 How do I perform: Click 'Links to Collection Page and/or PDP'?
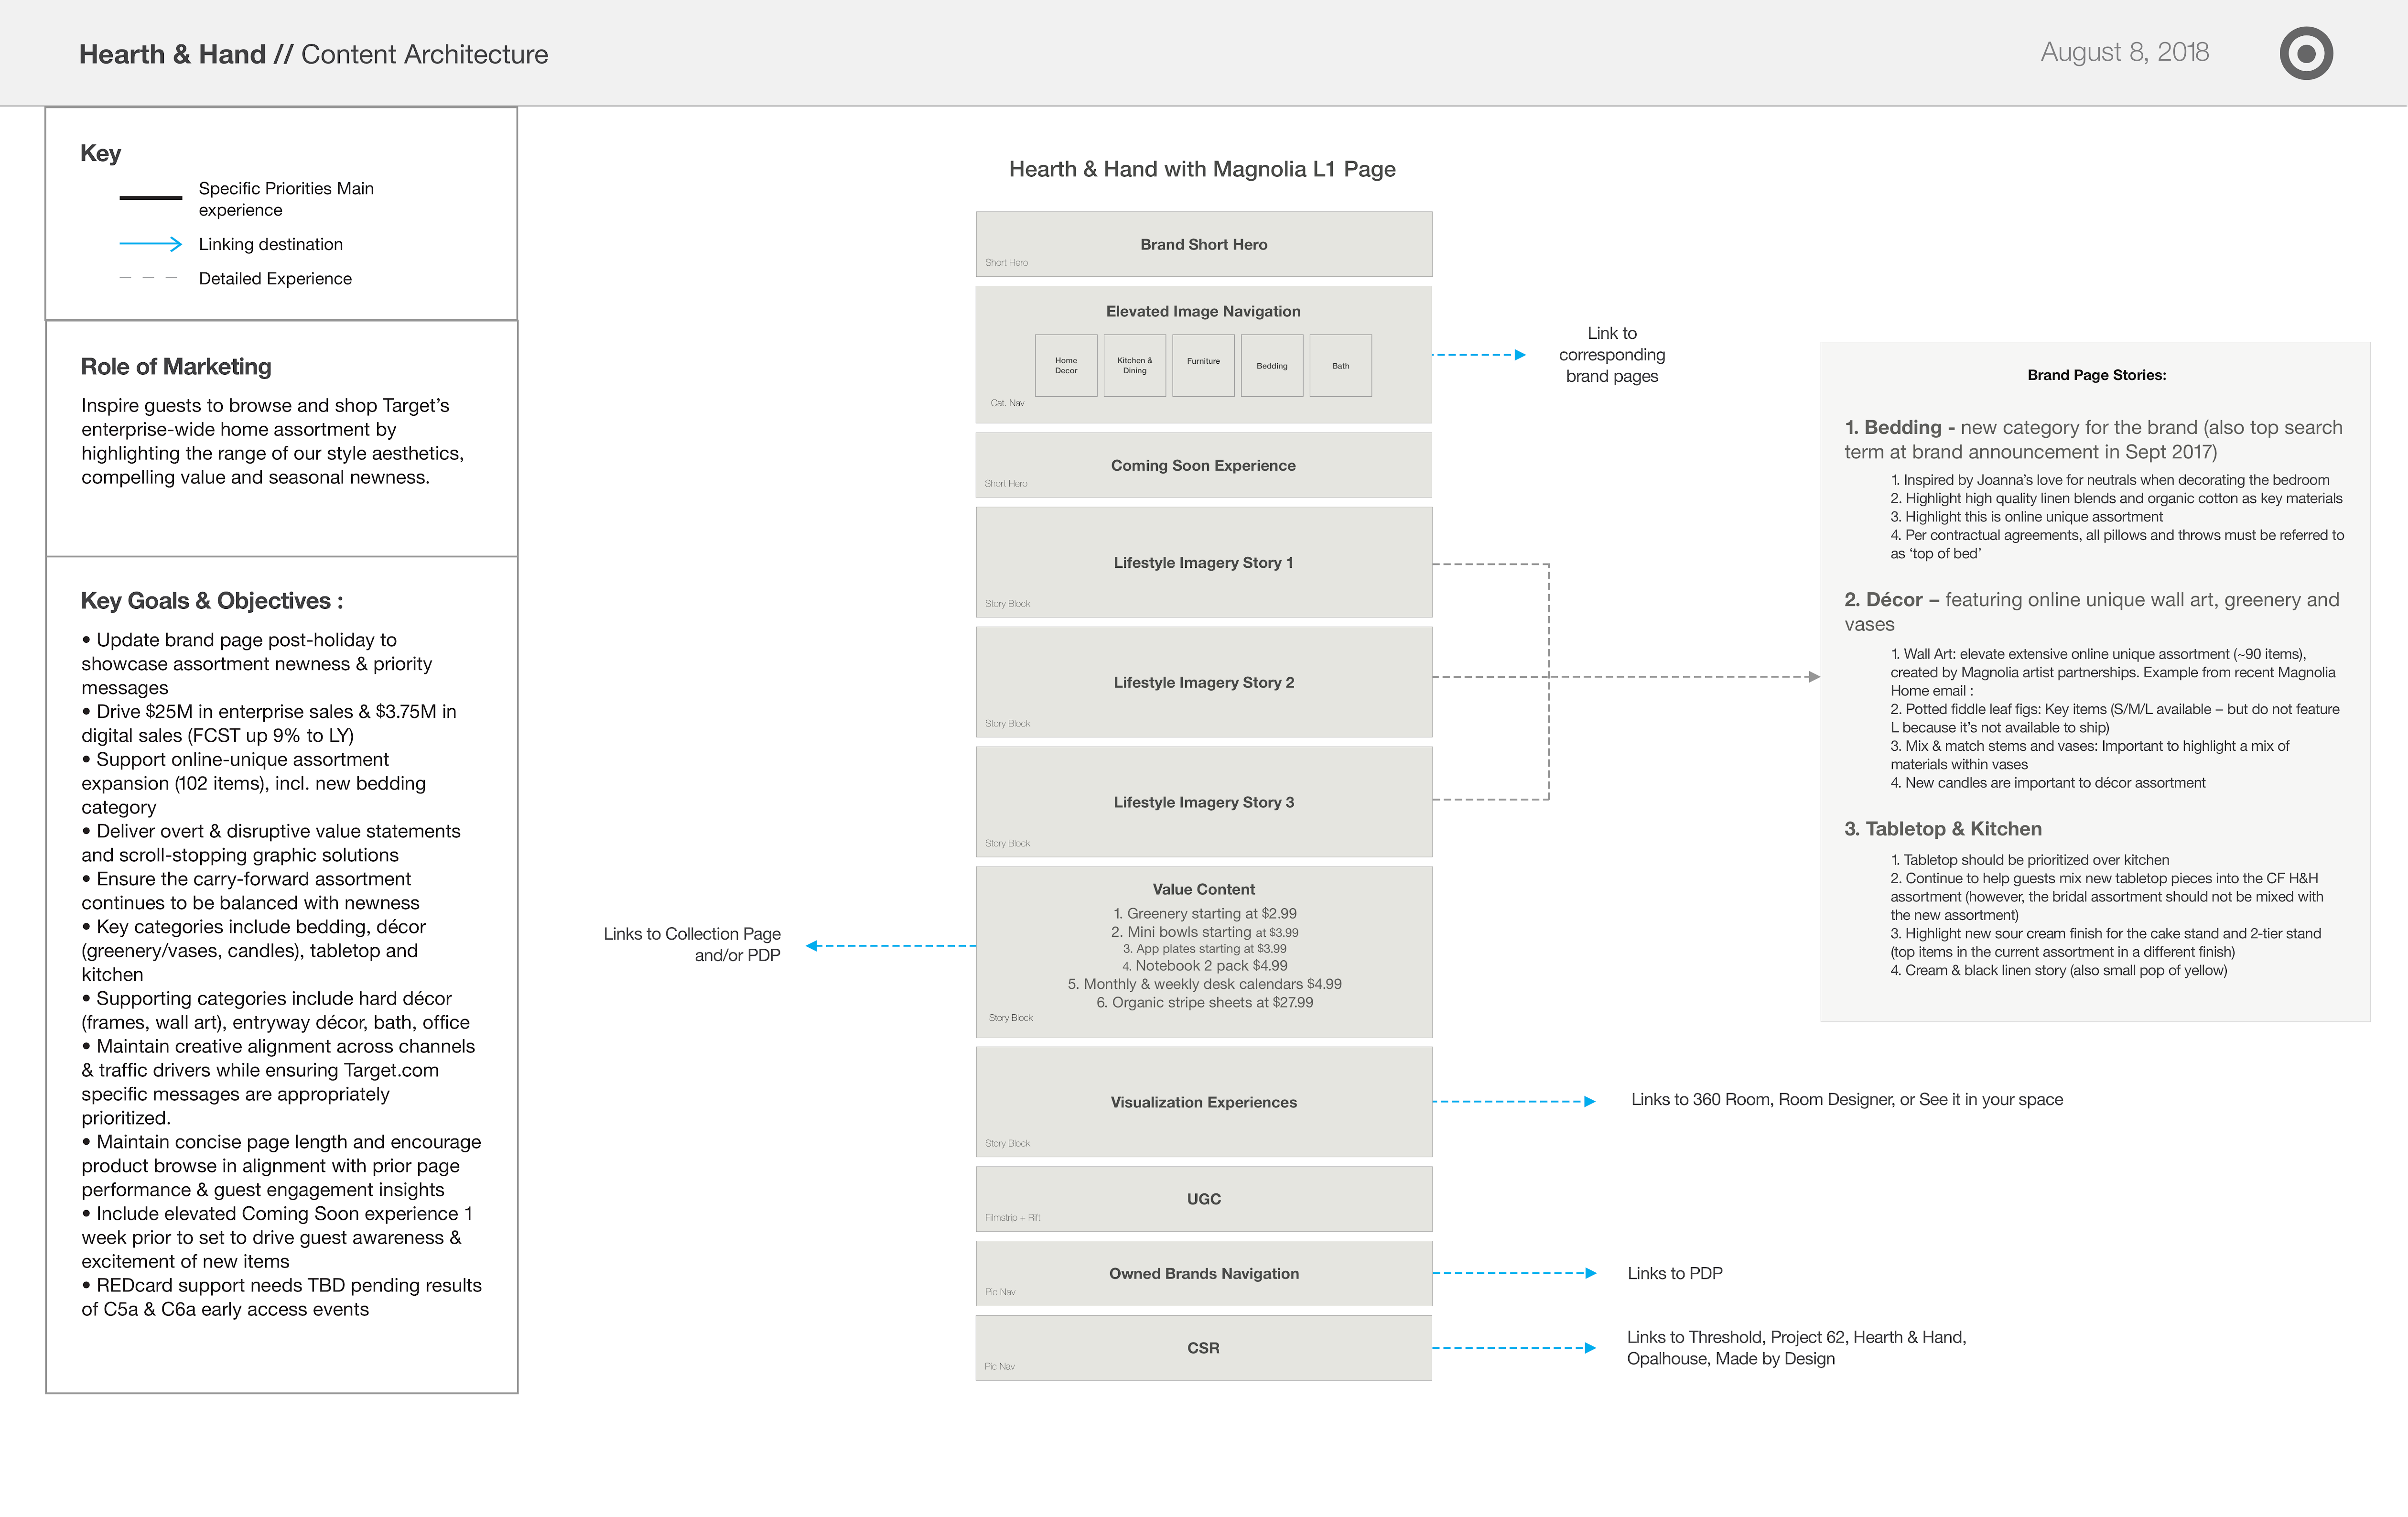[x=692, y=944]
